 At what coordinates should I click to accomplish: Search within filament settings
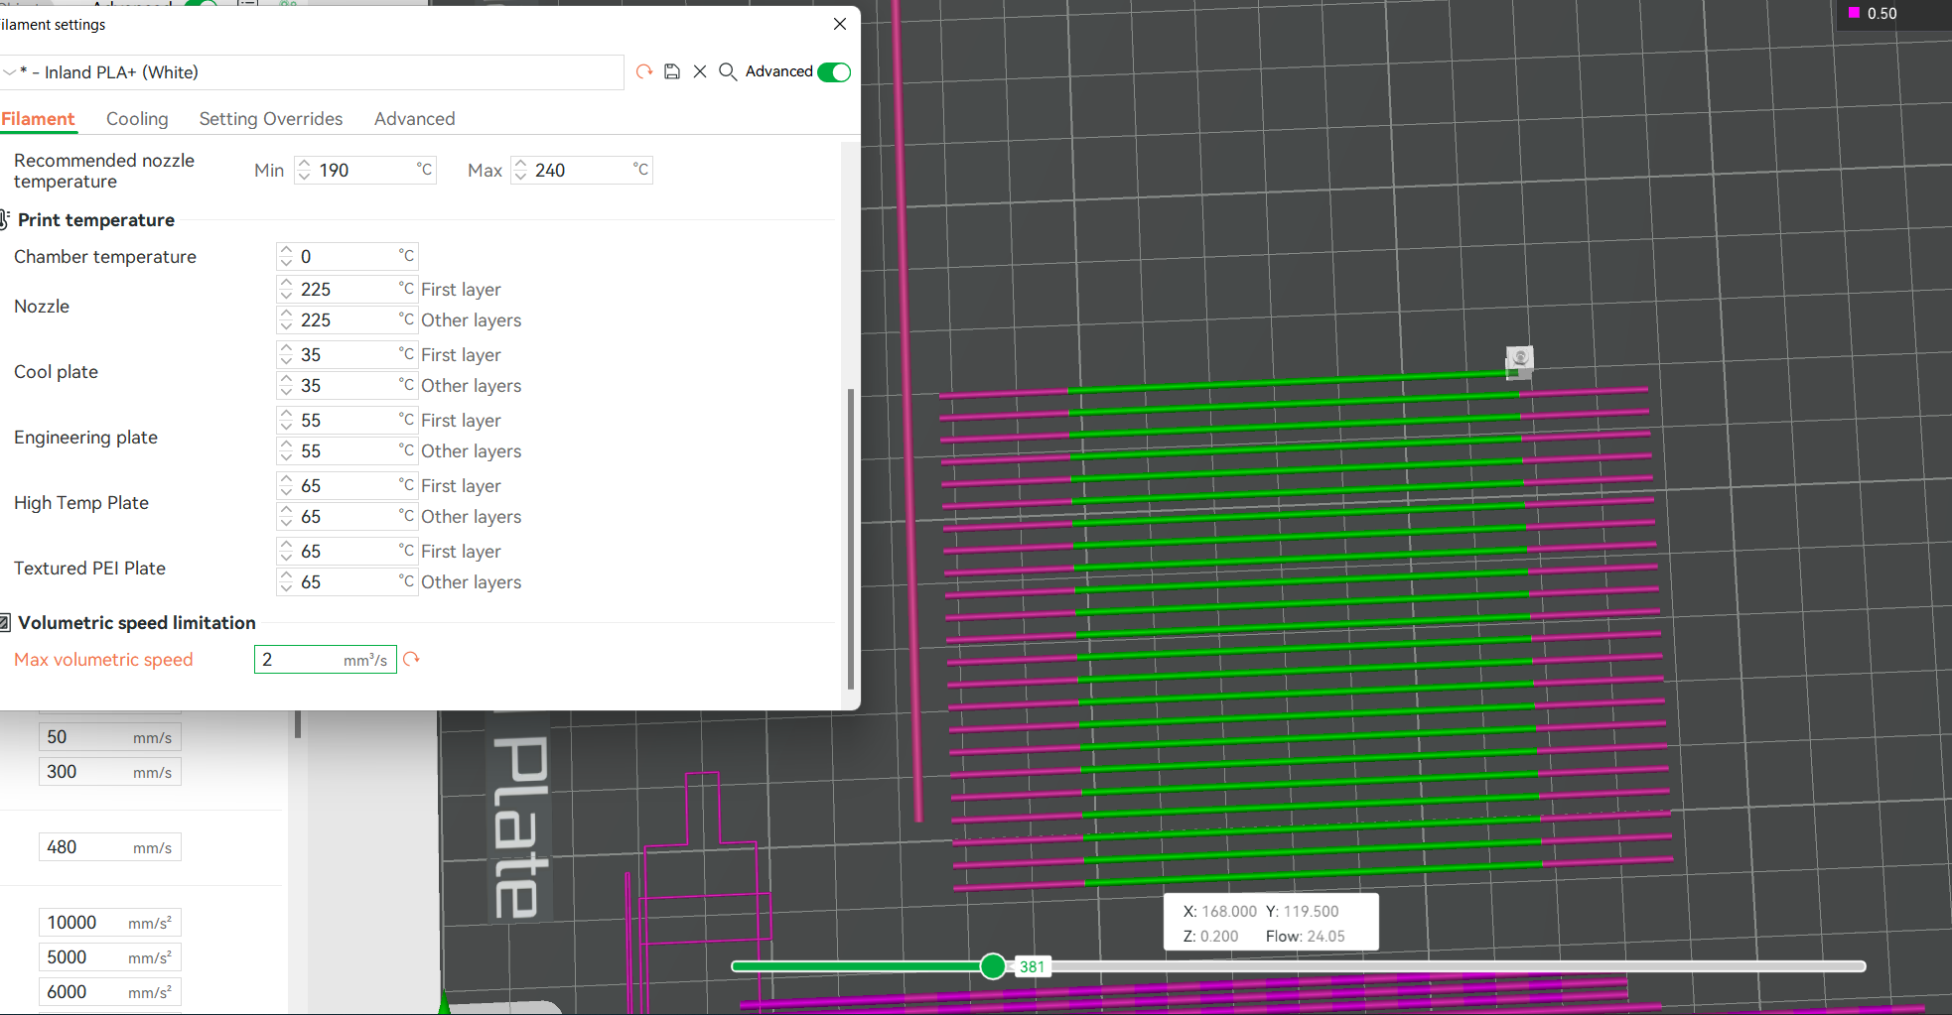click(x=728, y=71)
